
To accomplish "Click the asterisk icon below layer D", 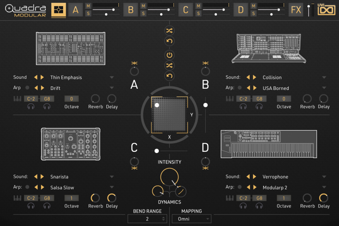I will [205, 168].
